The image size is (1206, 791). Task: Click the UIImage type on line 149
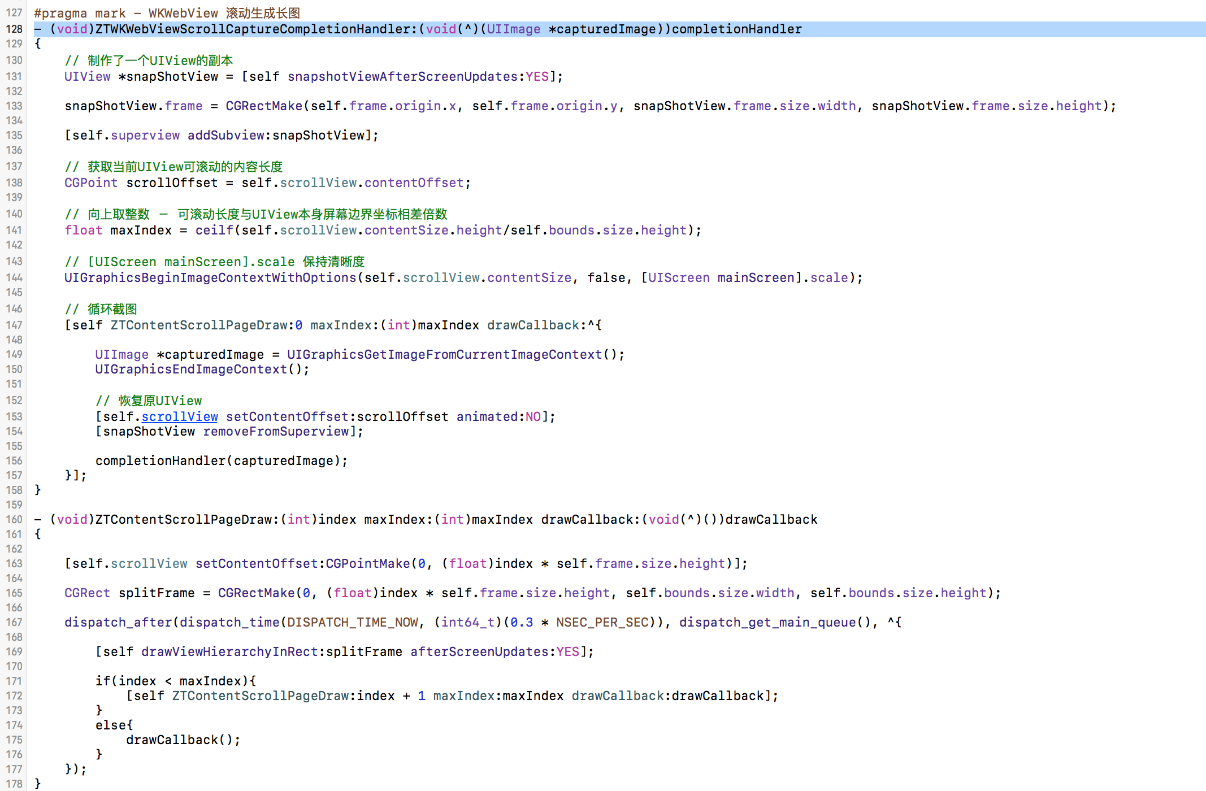(x=122, y=354)
